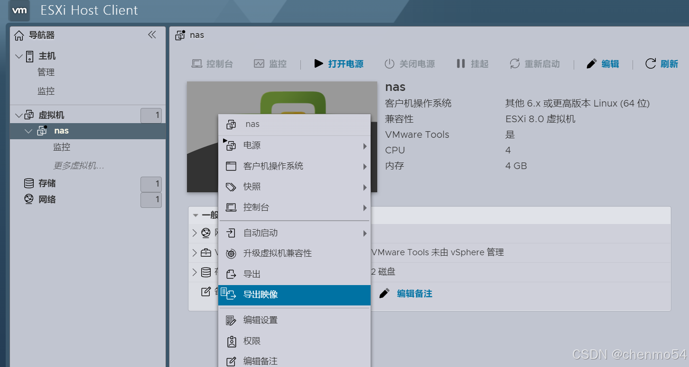
Task: Collapse the 虚拟机 tree node chevron
Action: pyautogui.click(x=19, y=115)
